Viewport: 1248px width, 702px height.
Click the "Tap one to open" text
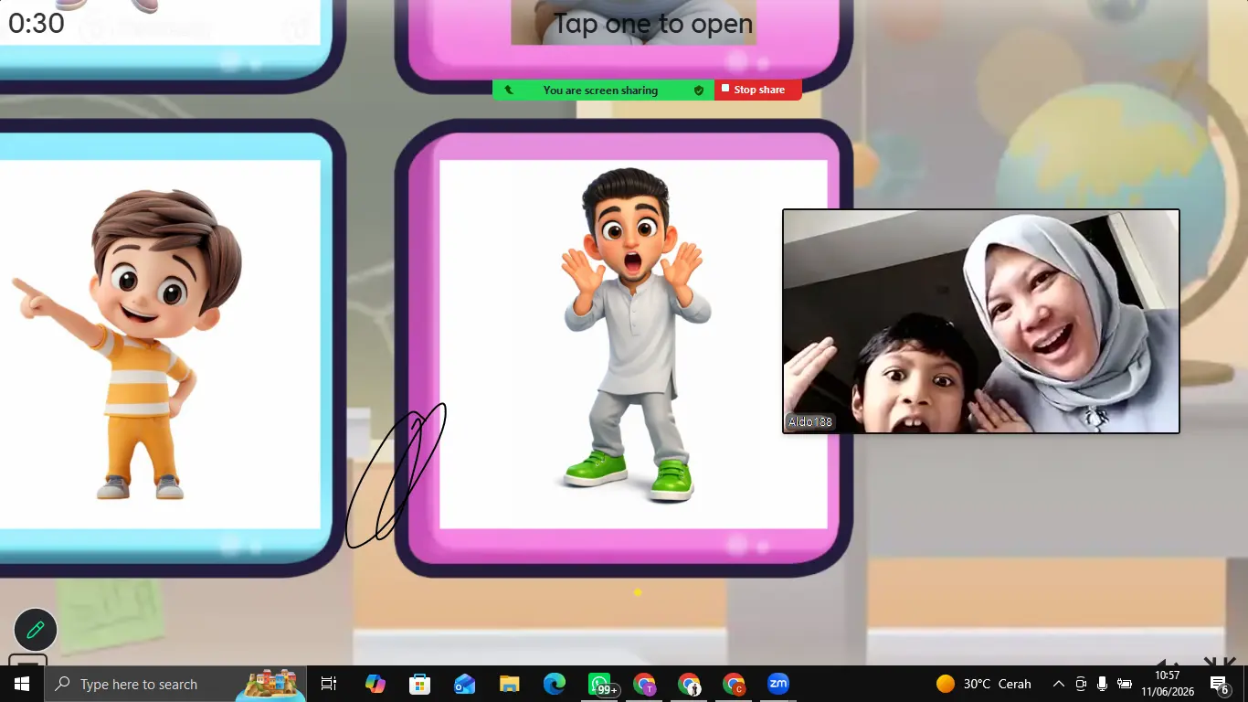coord(653,24)
